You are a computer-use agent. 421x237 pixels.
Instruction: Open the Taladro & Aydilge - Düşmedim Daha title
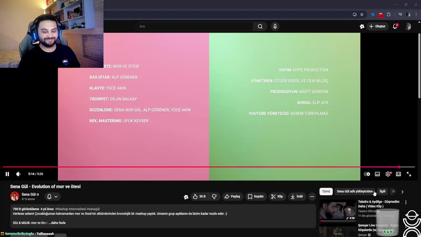[379, 204]
